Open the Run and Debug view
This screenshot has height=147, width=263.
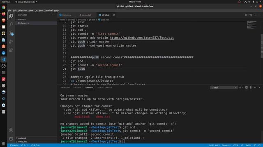(x=11, y=42)
